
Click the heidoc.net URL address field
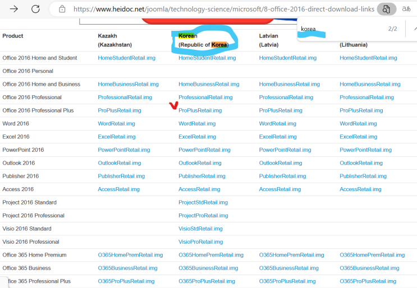224,9
